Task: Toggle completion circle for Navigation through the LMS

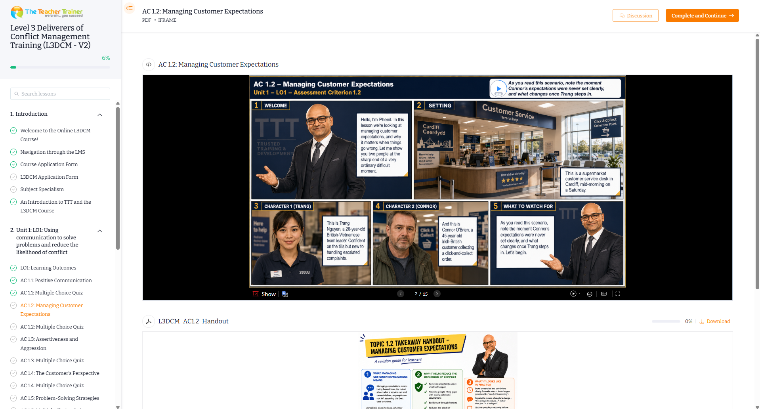Action: click(13, 152)
